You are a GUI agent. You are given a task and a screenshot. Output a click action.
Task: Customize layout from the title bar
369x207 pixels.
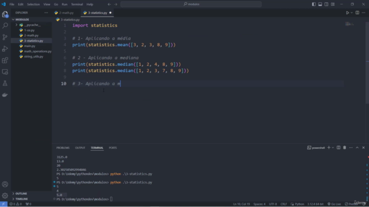pos(333,4)
